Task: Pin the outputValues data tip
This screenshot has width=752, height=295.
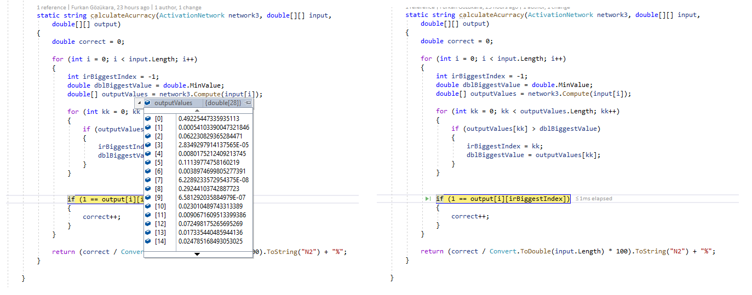Action: (248, 103)
